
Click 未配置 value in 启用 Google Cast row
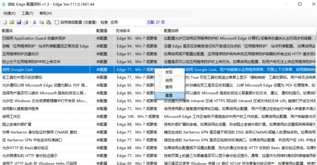click(x=102, y=70)
